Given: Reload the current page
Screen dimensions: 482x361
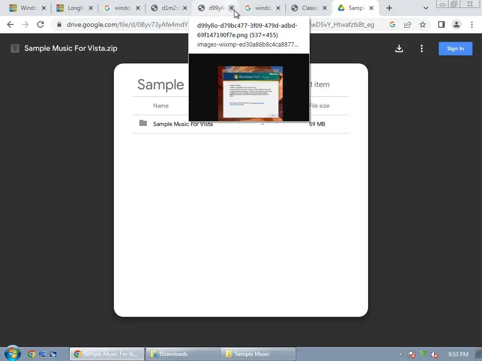Looking at the screenshot, I should 40,24.
